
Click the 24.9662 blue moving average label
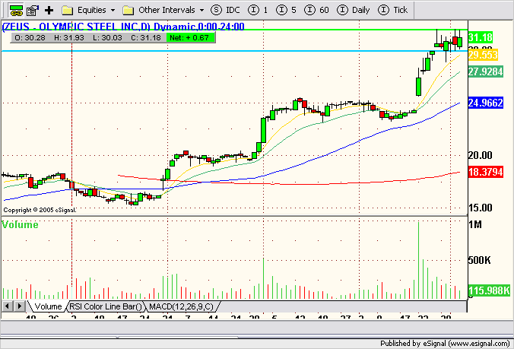coord(485,103)
